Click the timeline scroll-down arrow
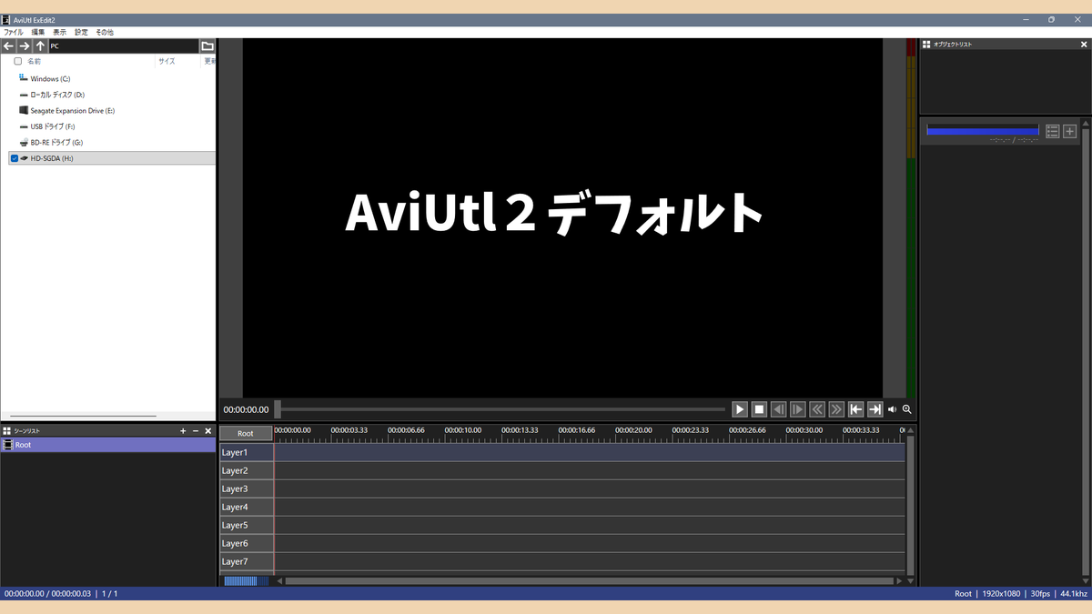 pyautogui.click(x=911, y=580)
